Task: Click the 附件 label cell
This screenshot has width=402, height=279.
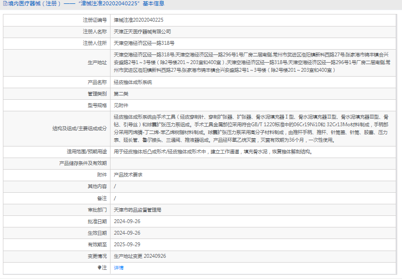Action: [57, 175]
